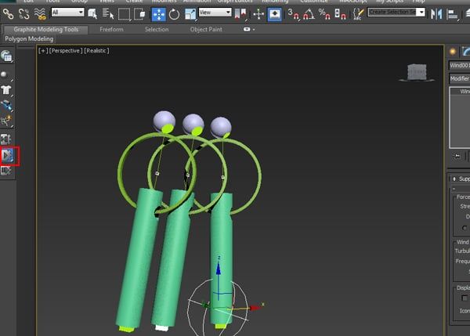
Task: Click the Bind to Space Warp icon
Action: pyautogui.click(x=40, y=14)
